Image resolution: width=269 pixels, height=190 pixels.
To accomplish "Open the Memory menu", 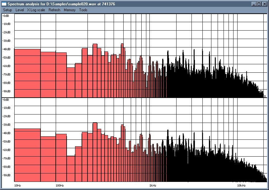I will 69,10.
